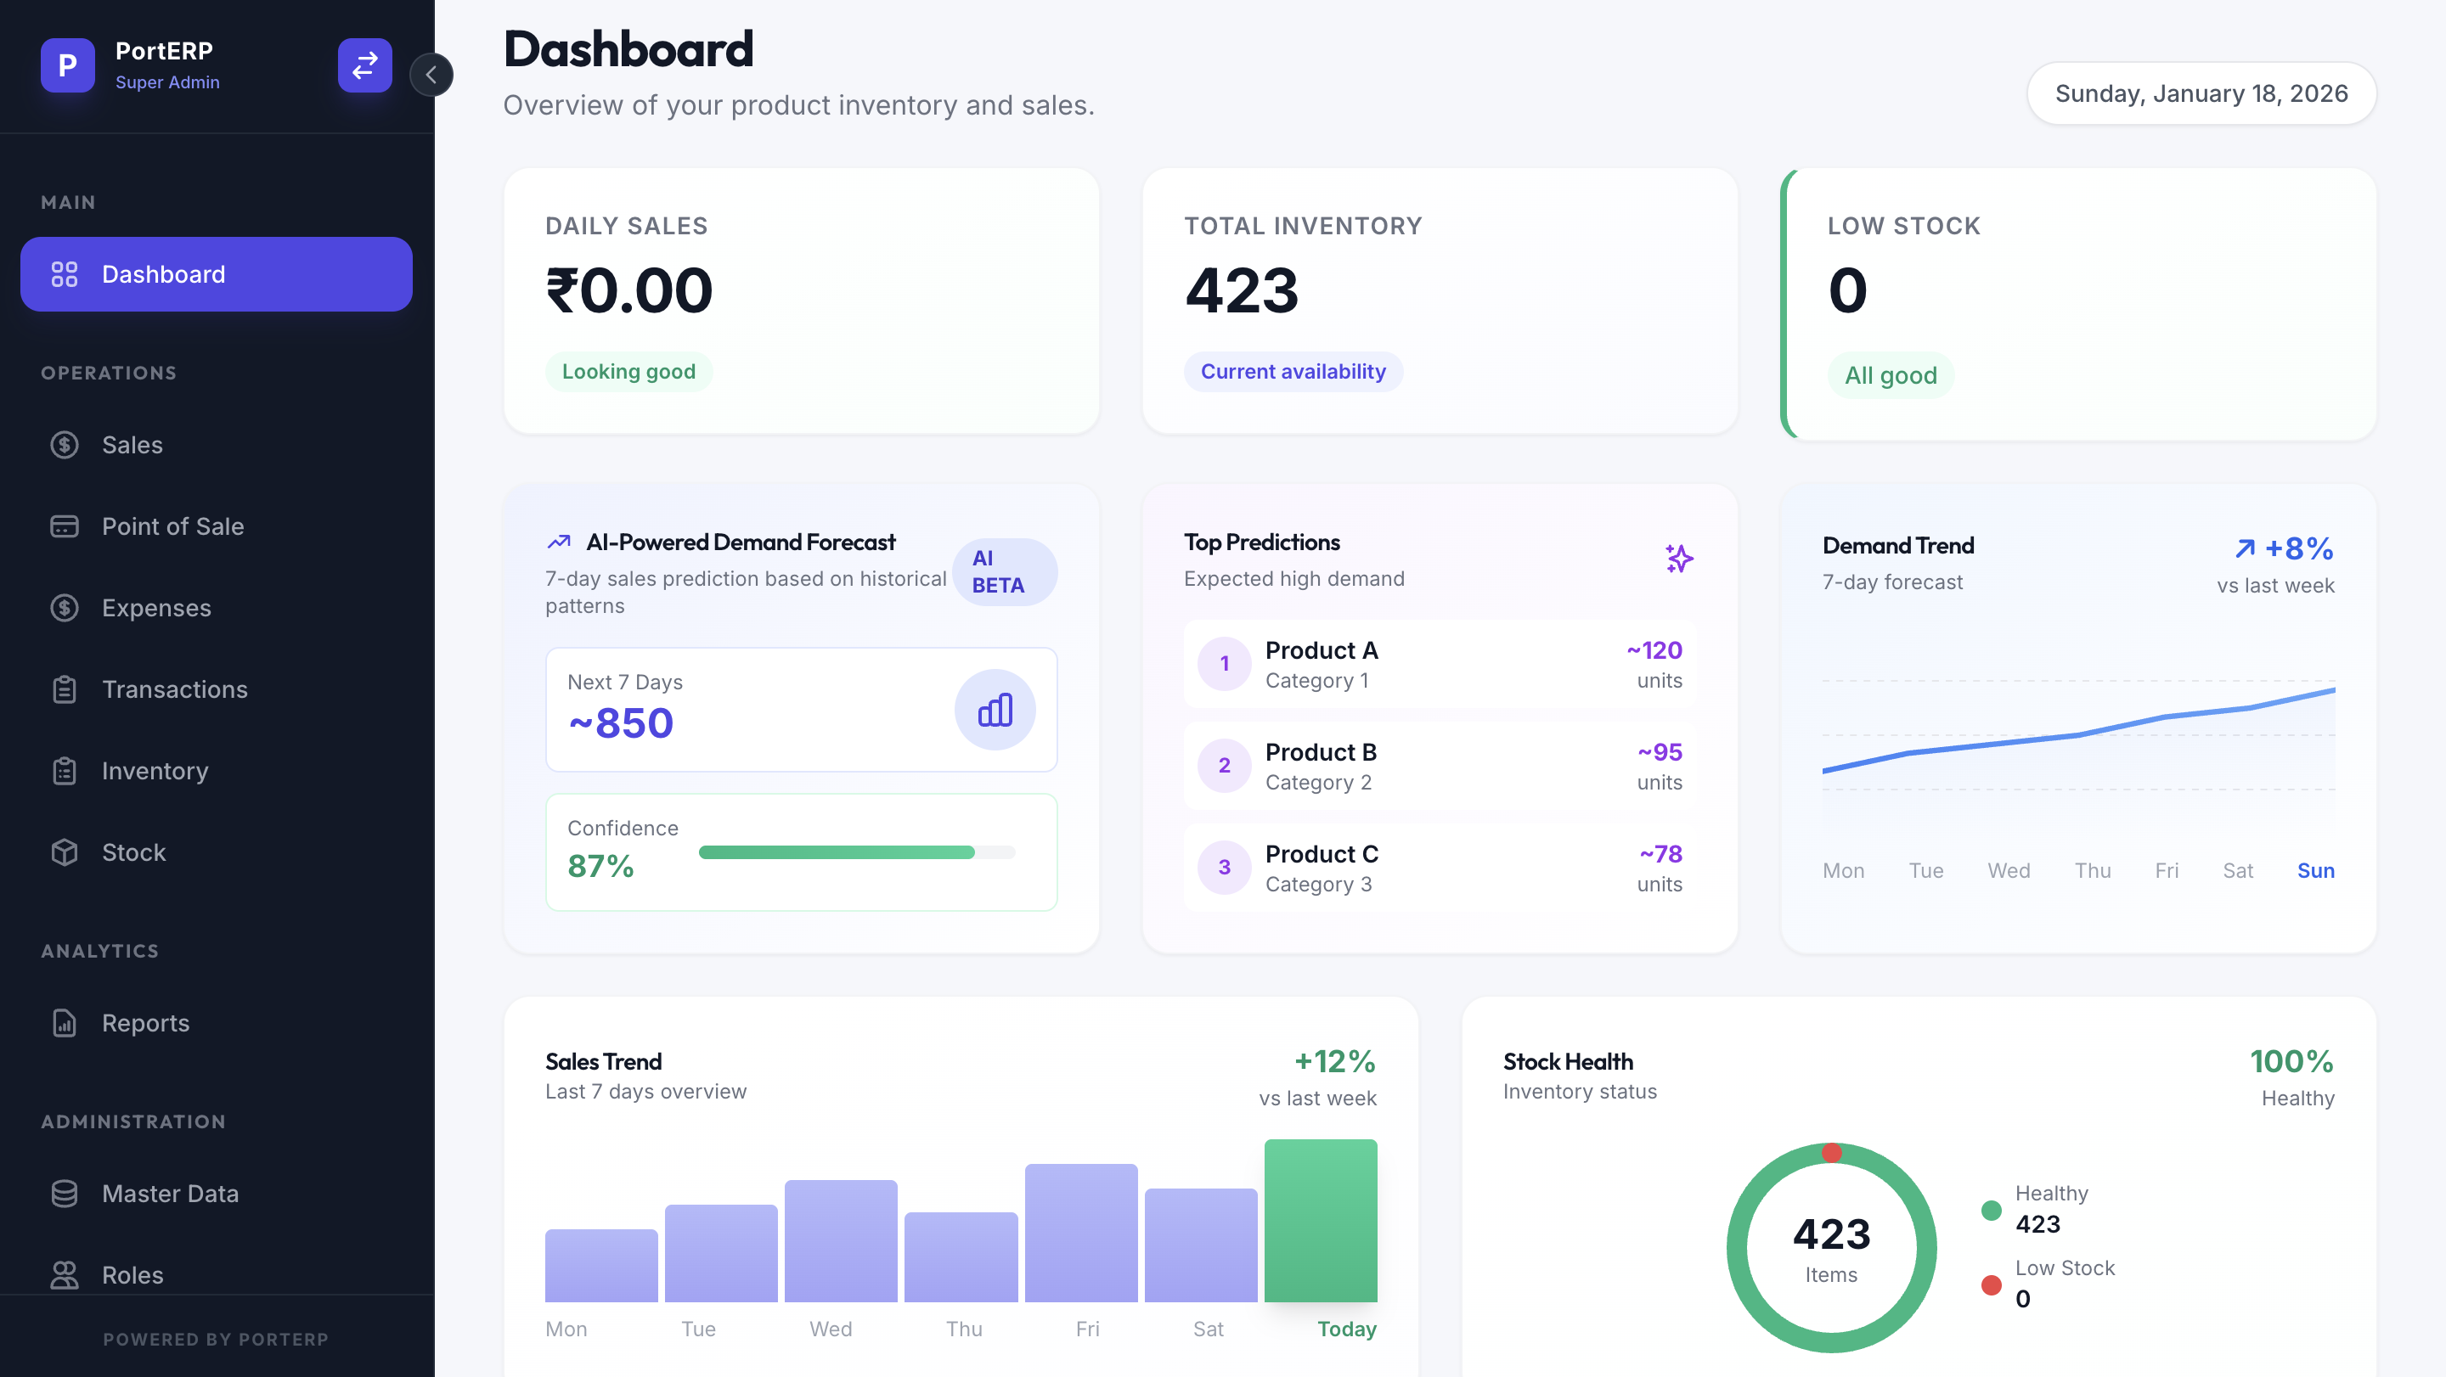Open the Dashboard menu item
The height and width of the screenshot is (1377, 2446).
(217, 274)
